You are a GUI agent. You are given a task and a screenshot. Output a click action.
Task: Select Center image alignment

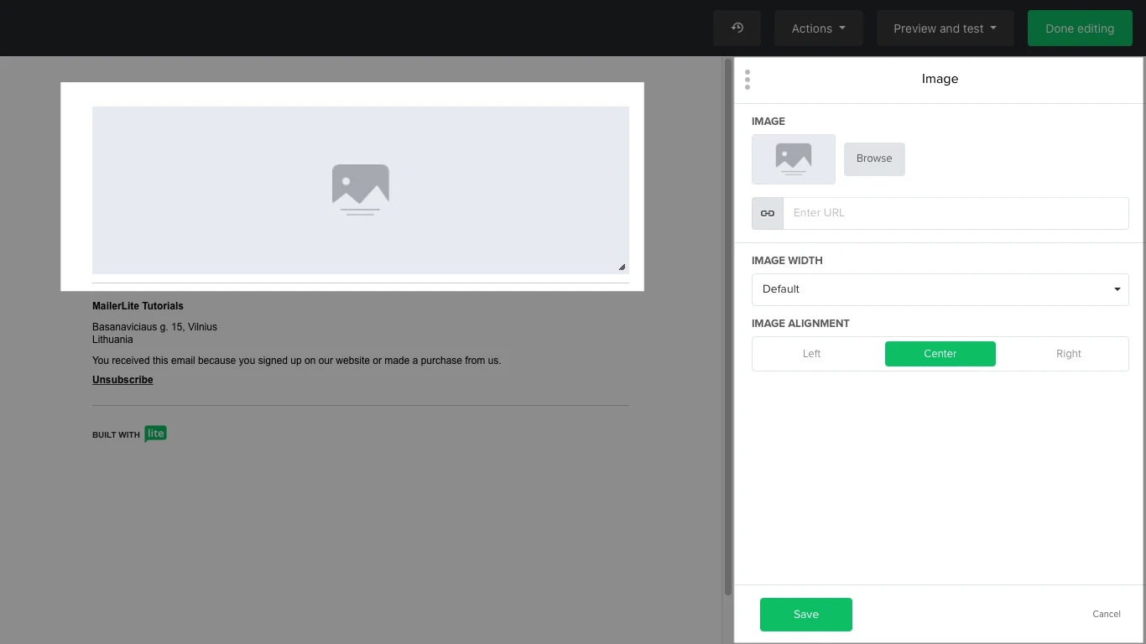[940, 354]
